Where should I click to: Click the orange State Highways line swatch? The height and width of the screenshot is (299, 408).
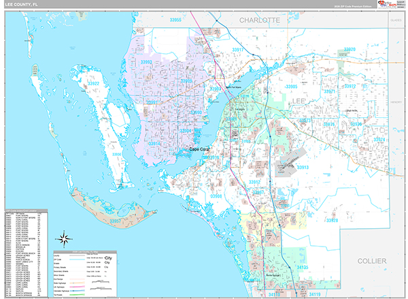point(77,283)
